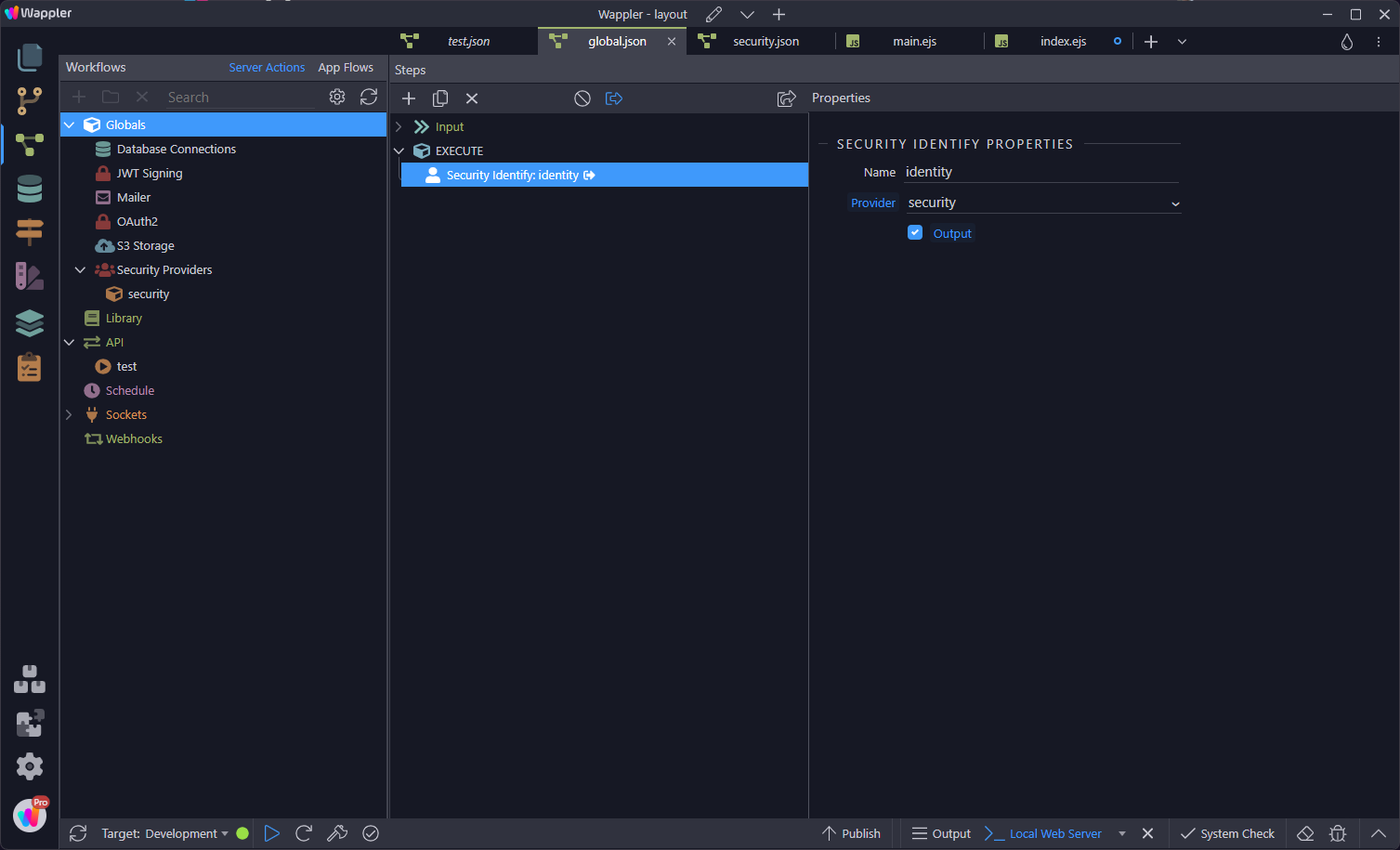Expand the Input step group
Image resolution: width=1400 pixels, height=850 pixels.
pos(399,126)
